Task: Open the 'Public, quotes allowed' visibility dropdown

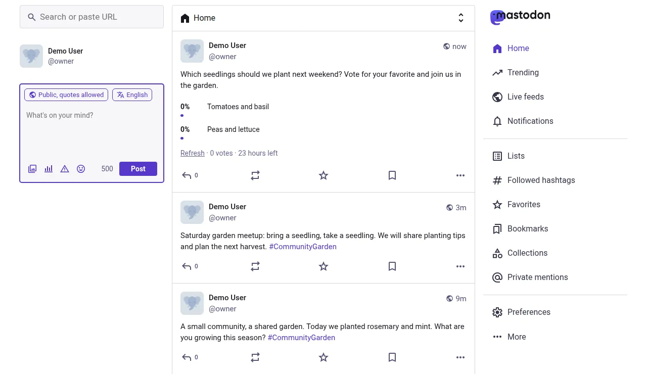Action: [66, 95]
